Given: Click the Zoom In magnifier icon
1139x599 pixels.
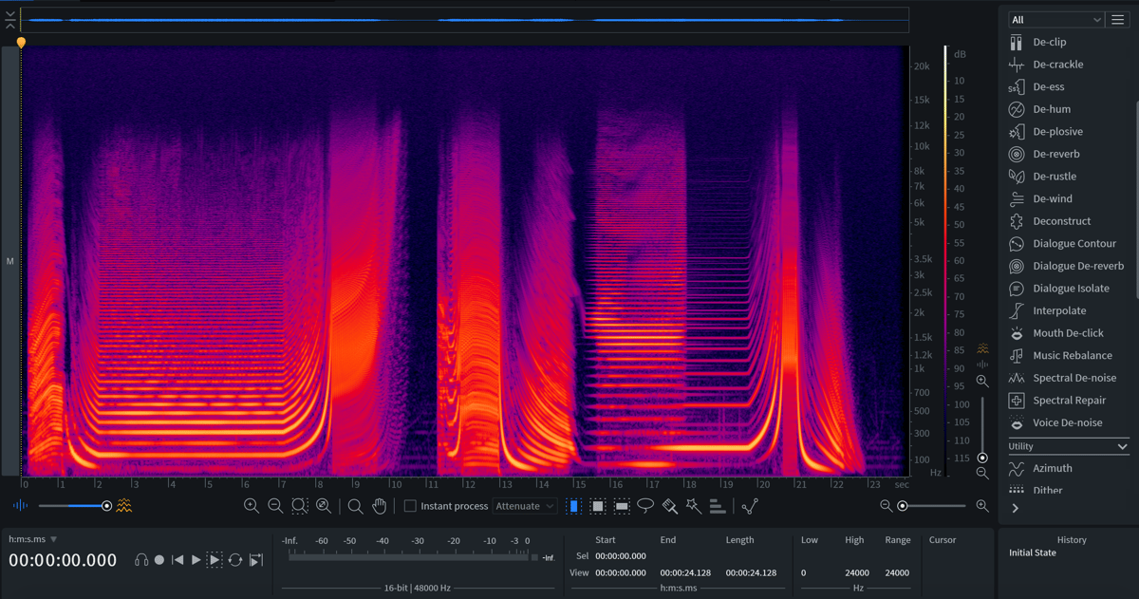Looking at the screenshot, I should tap(252, 505).
